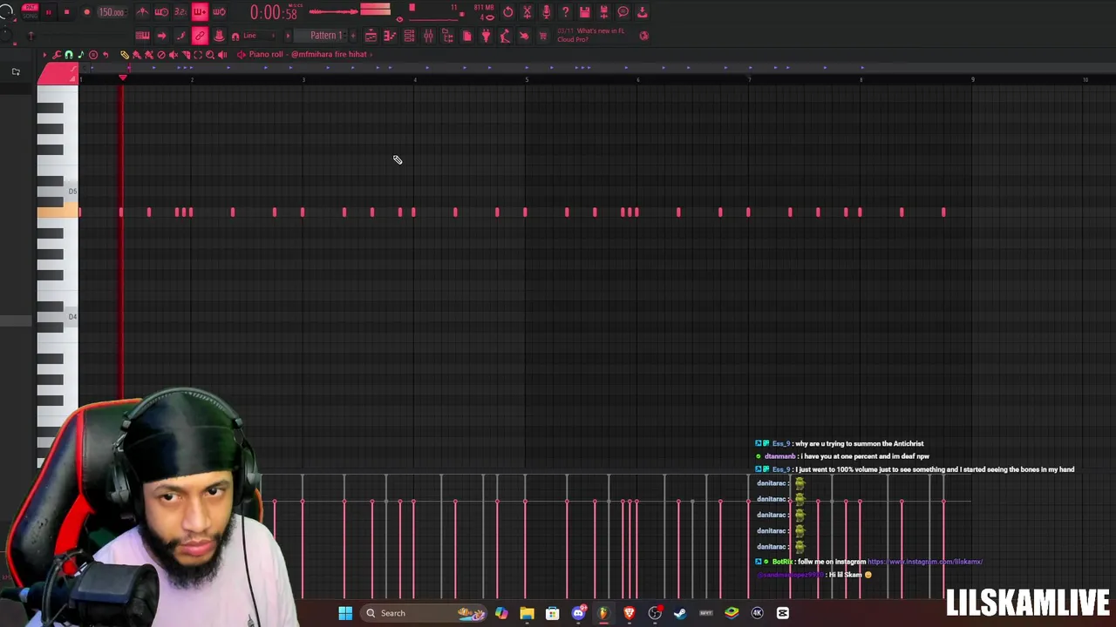The width and height of the screenshot is (1116, 627).
Task: Pause playback with the pause button
Action: 48,12
